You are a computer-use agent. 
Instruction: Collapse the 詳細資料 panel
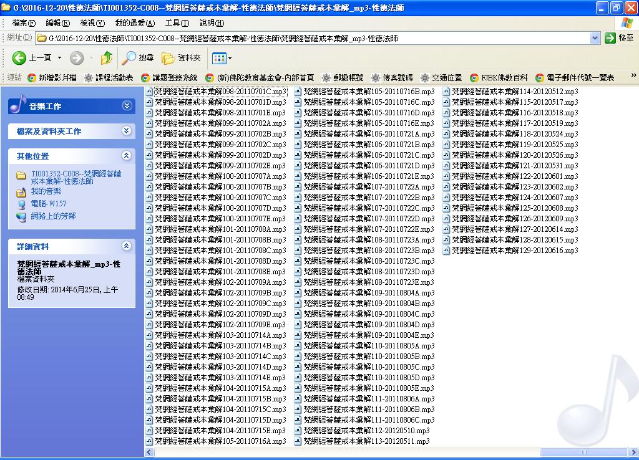tap(127, 246)
